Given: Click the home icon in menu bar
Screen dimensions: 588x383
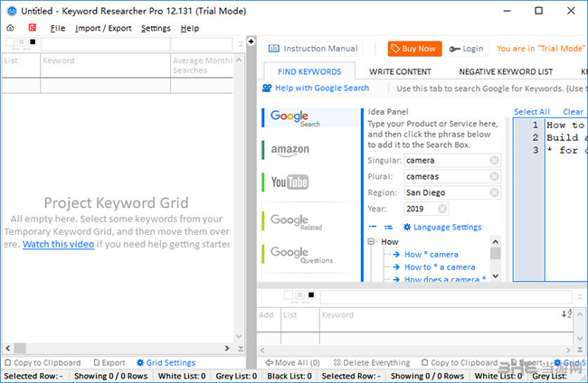Looking at the screenshot, I should tap(10, 28).
